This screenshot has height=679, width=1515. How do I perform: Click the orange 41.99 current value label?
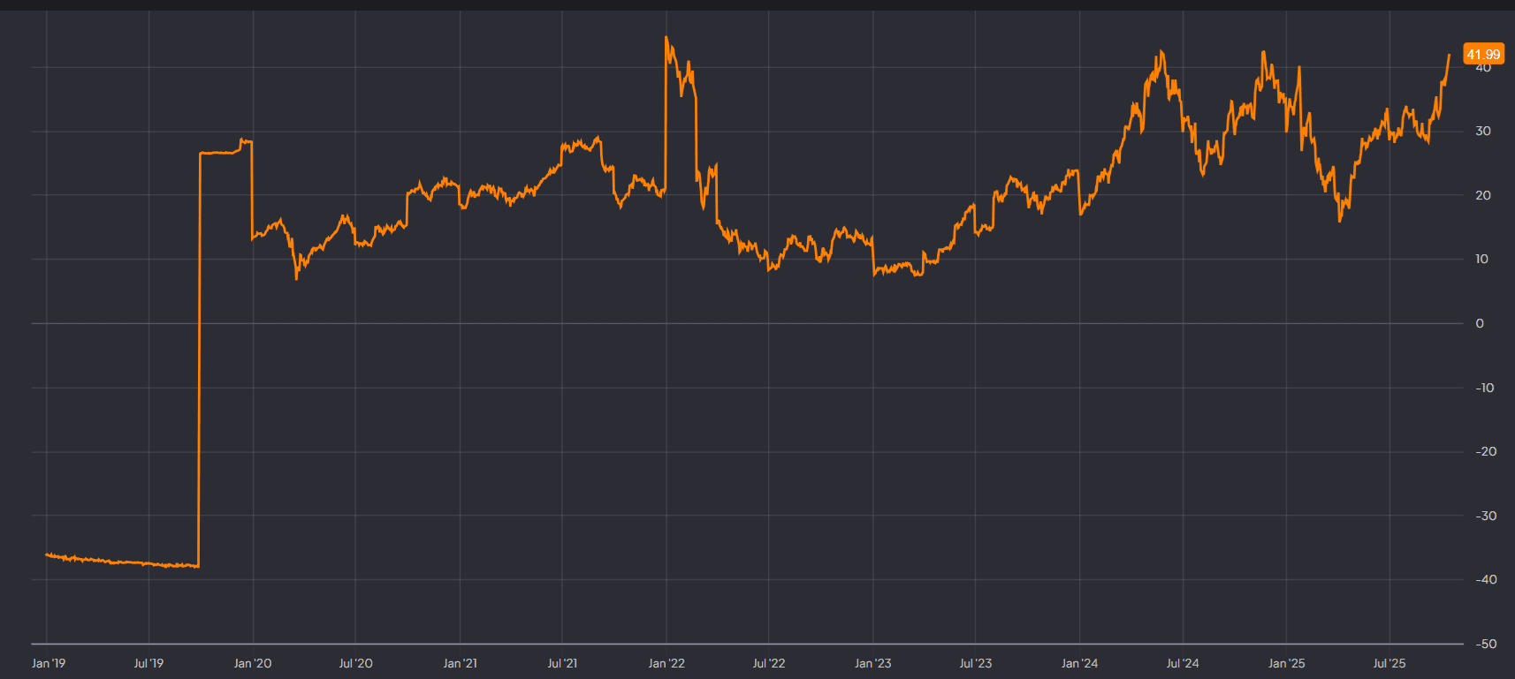coord(1482,55)
